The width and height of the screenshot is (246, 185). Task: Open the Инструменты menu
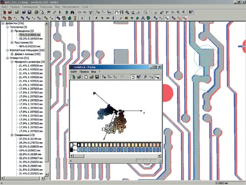click(70, 7)
